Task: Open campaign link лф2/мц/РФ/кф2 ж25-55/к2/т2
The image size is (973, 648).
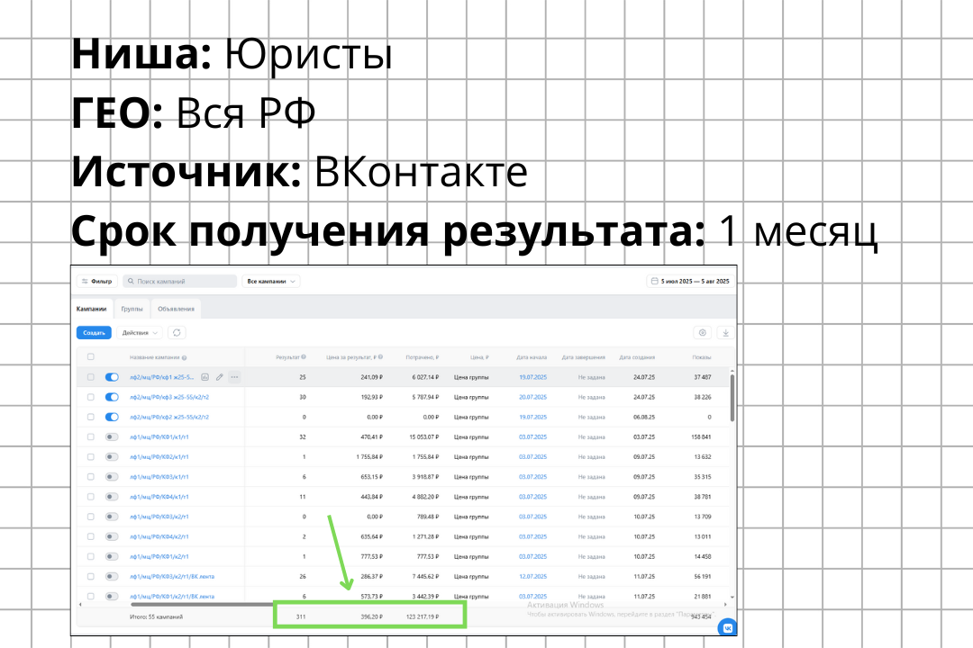Action: [x=169, y=417]
